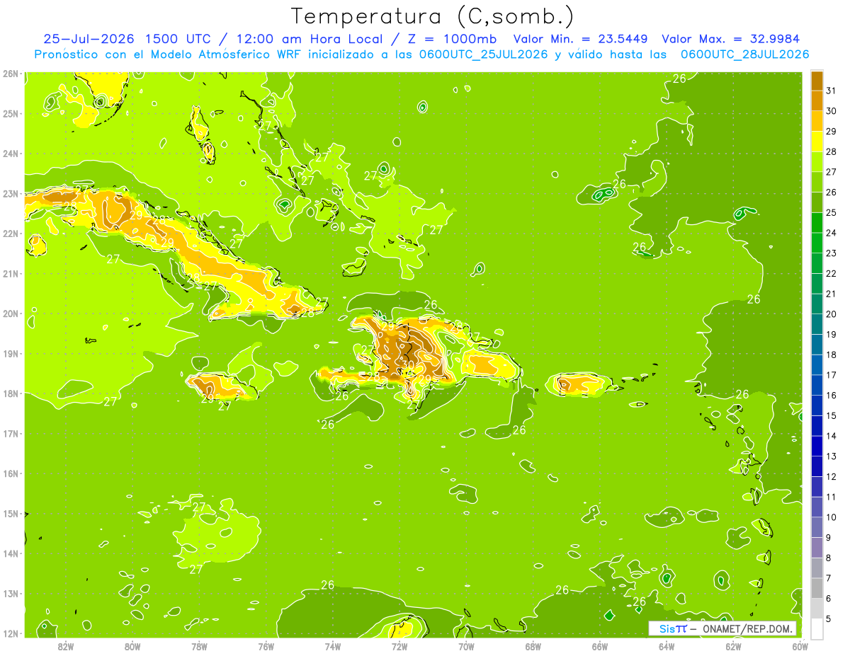Click the colorbar label '11'
Viewport: 850px width, 656px height.
coord(832,497)
